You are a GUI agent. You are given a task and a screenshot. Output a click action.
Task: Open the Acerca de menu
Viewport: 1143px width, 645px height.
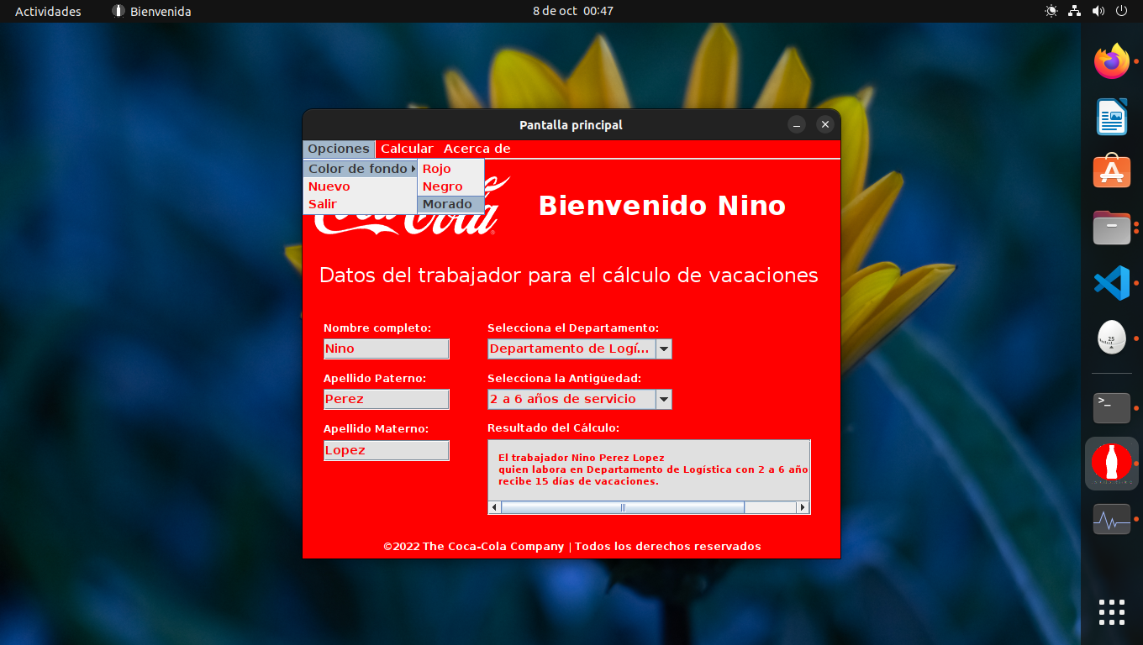pos(477,149)
